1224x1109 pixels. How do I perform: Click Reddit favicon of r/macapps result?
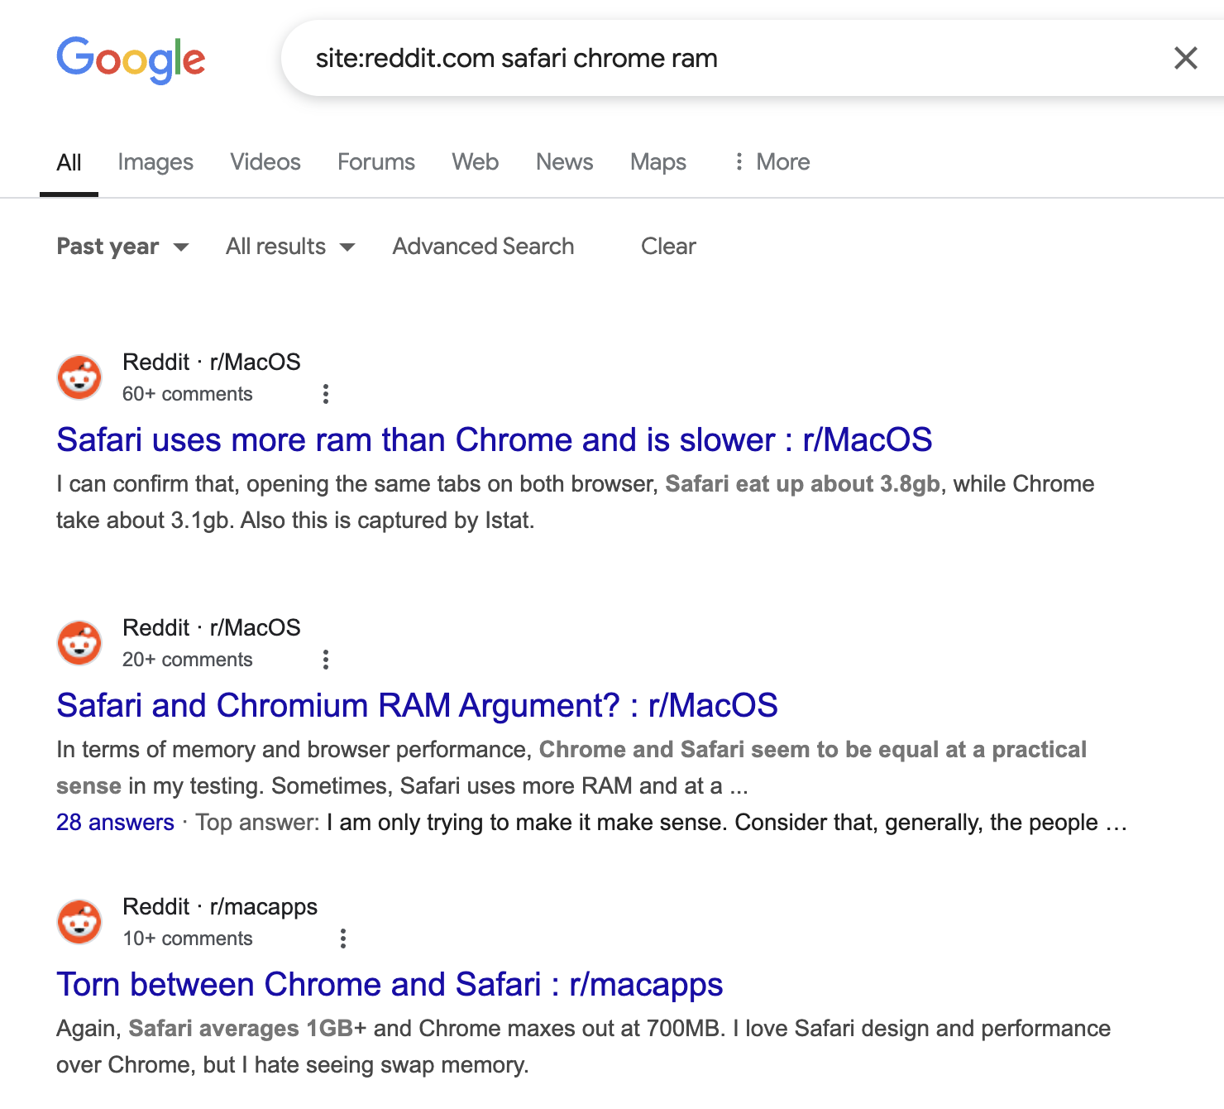(x=79, y=922)
